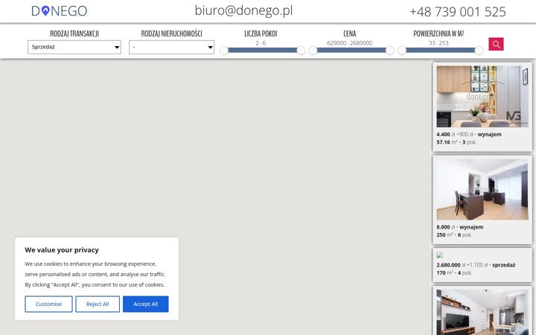This screenshot has width=536, height=335.
Task: Select the 250 m² · 6 pok. text
Action: pyautogui.click(x=454, y=234)
